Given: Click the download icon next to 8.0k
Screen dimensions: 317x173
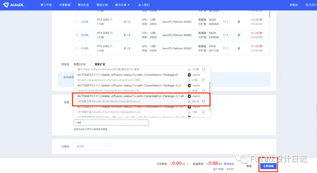Looking at the screenshot, I should pos(189,91).
